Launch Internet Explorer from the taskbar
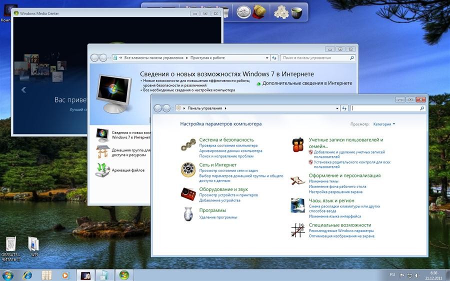 coord(27,275)
